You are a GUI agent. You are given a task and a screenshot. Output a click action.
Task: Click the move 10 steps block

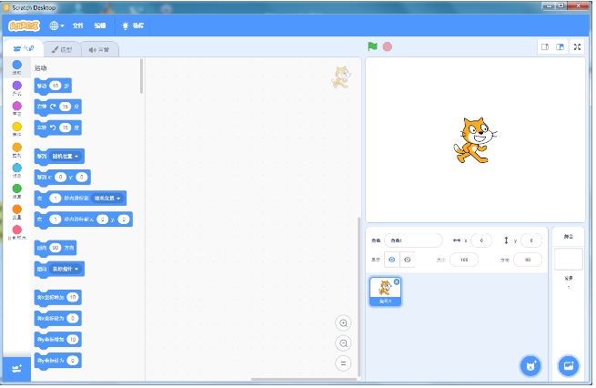point(53,87)
